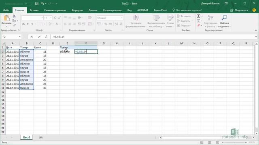
Task: Click the increase font size icon
Action: [x=55, y=18]
